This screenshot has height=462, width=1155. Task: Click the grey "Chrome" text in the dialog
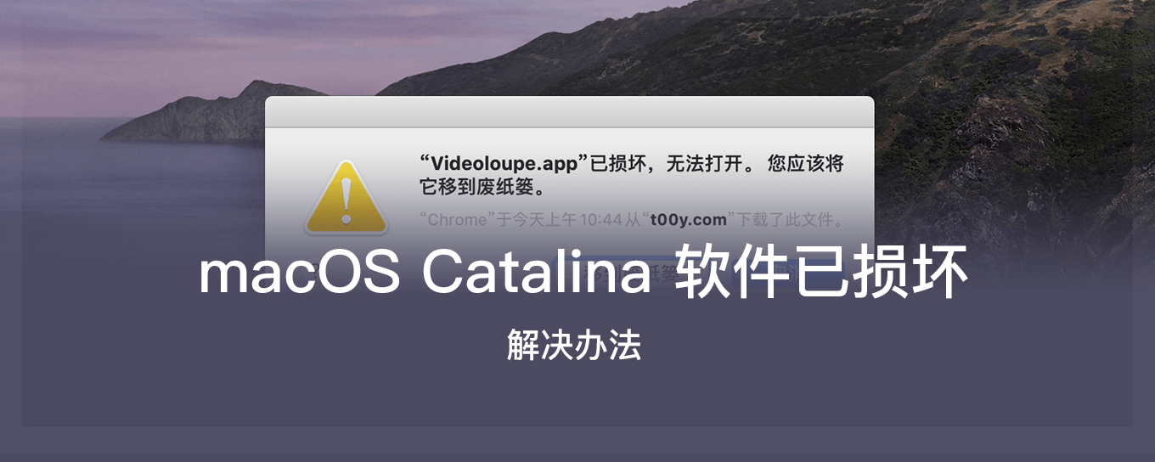coord(458,220)
